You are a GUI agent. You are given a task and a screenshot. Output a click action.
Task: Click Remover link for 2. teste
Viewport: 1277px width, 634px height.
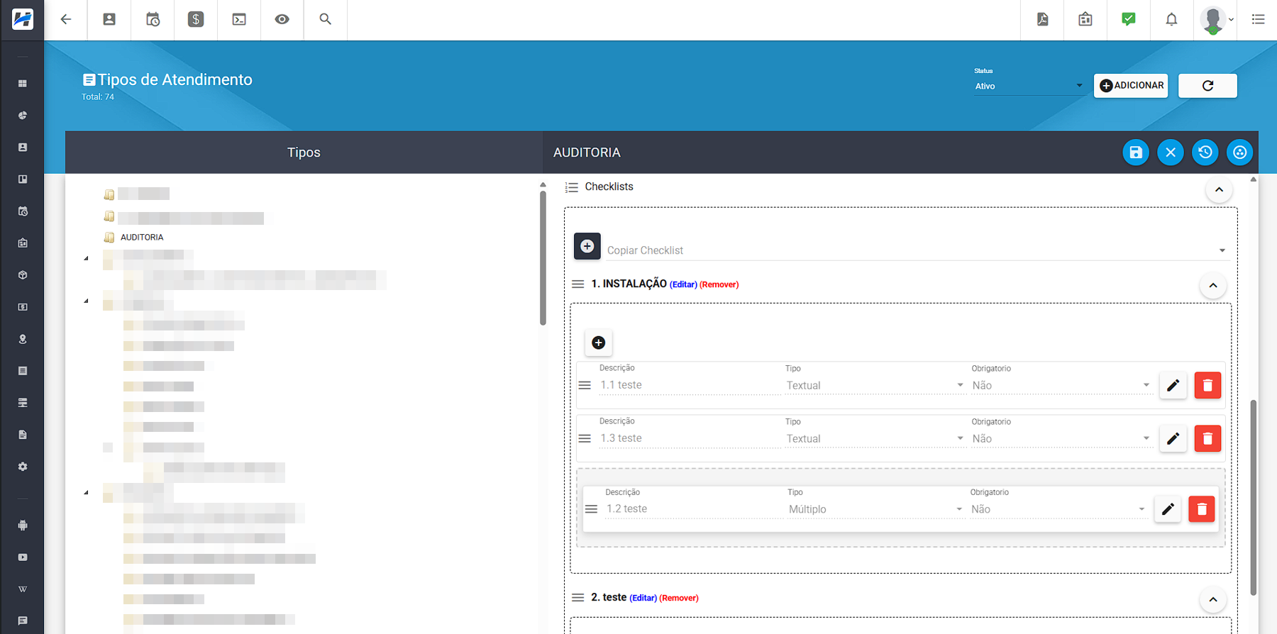pyautogui.click(x=679, y=598)
